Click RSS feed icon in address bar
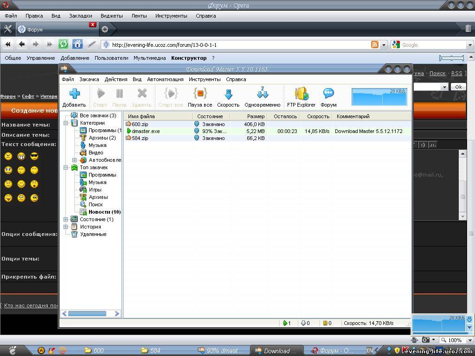The height and width of the screenshot is (356, 475). [375, 45]
